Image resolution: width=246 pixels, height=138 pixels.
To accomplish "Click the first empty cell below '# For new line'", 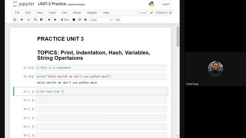I will [x=101, y=100].
